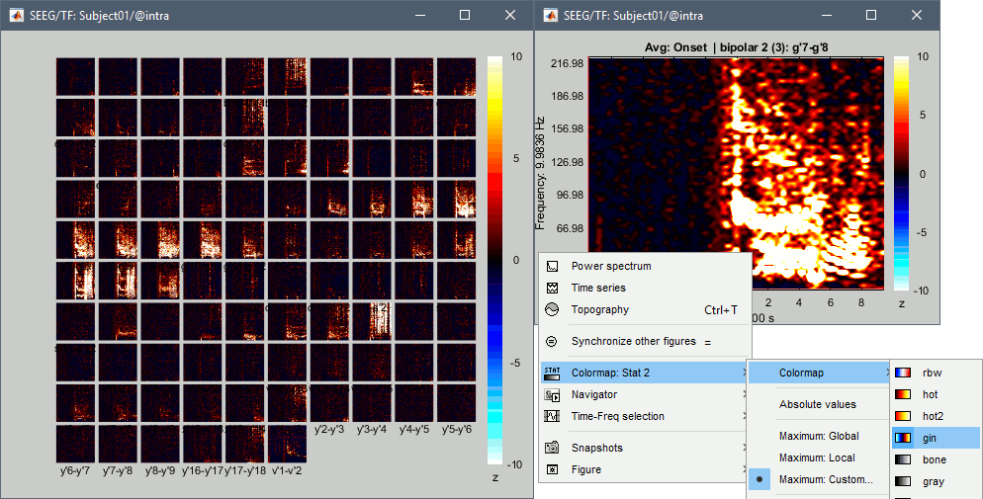Click the y'6-y'7 channel thumbnail
The width and height of the screenshot is (983, 499).
tap(75, 444)
